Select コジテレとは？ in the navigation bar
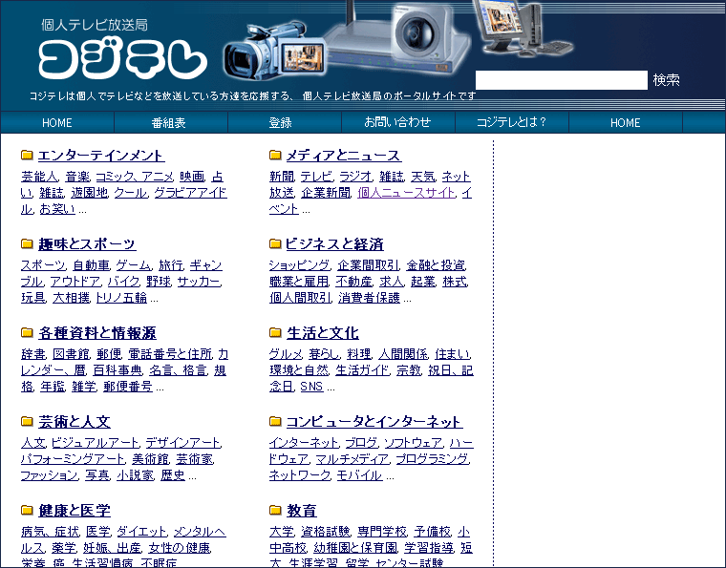The height and width of the screenshot is (568, 726). 511,123
